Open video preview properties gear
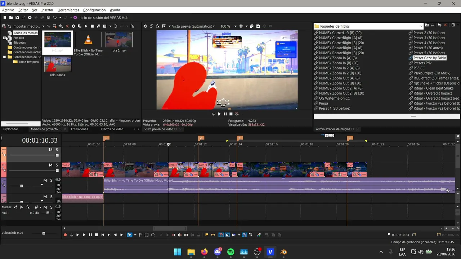This screenshot has width=461, height=259. (146, 26)
